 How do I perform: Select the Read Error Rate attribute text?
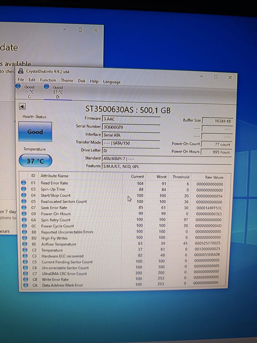coord(54,183)
